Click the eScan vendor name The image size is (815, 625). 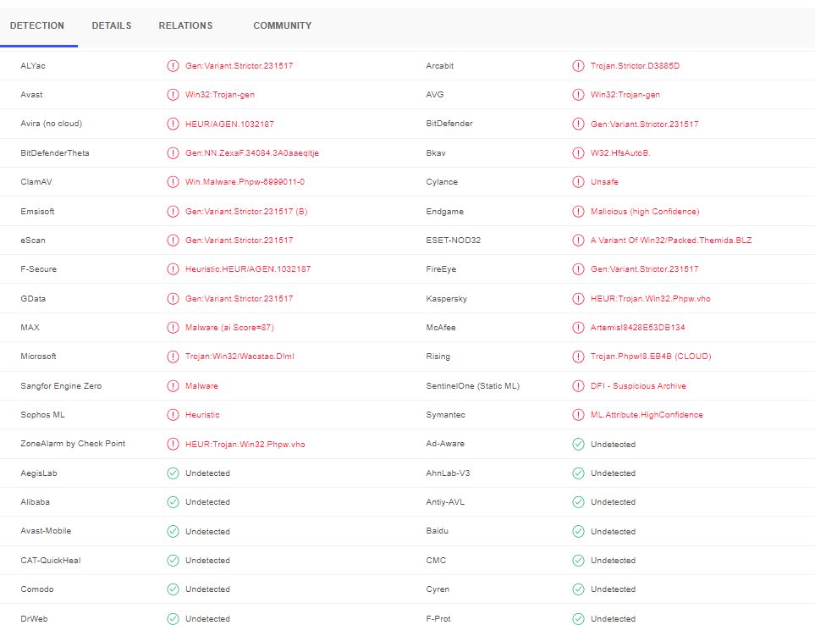[x=33, y=241]
